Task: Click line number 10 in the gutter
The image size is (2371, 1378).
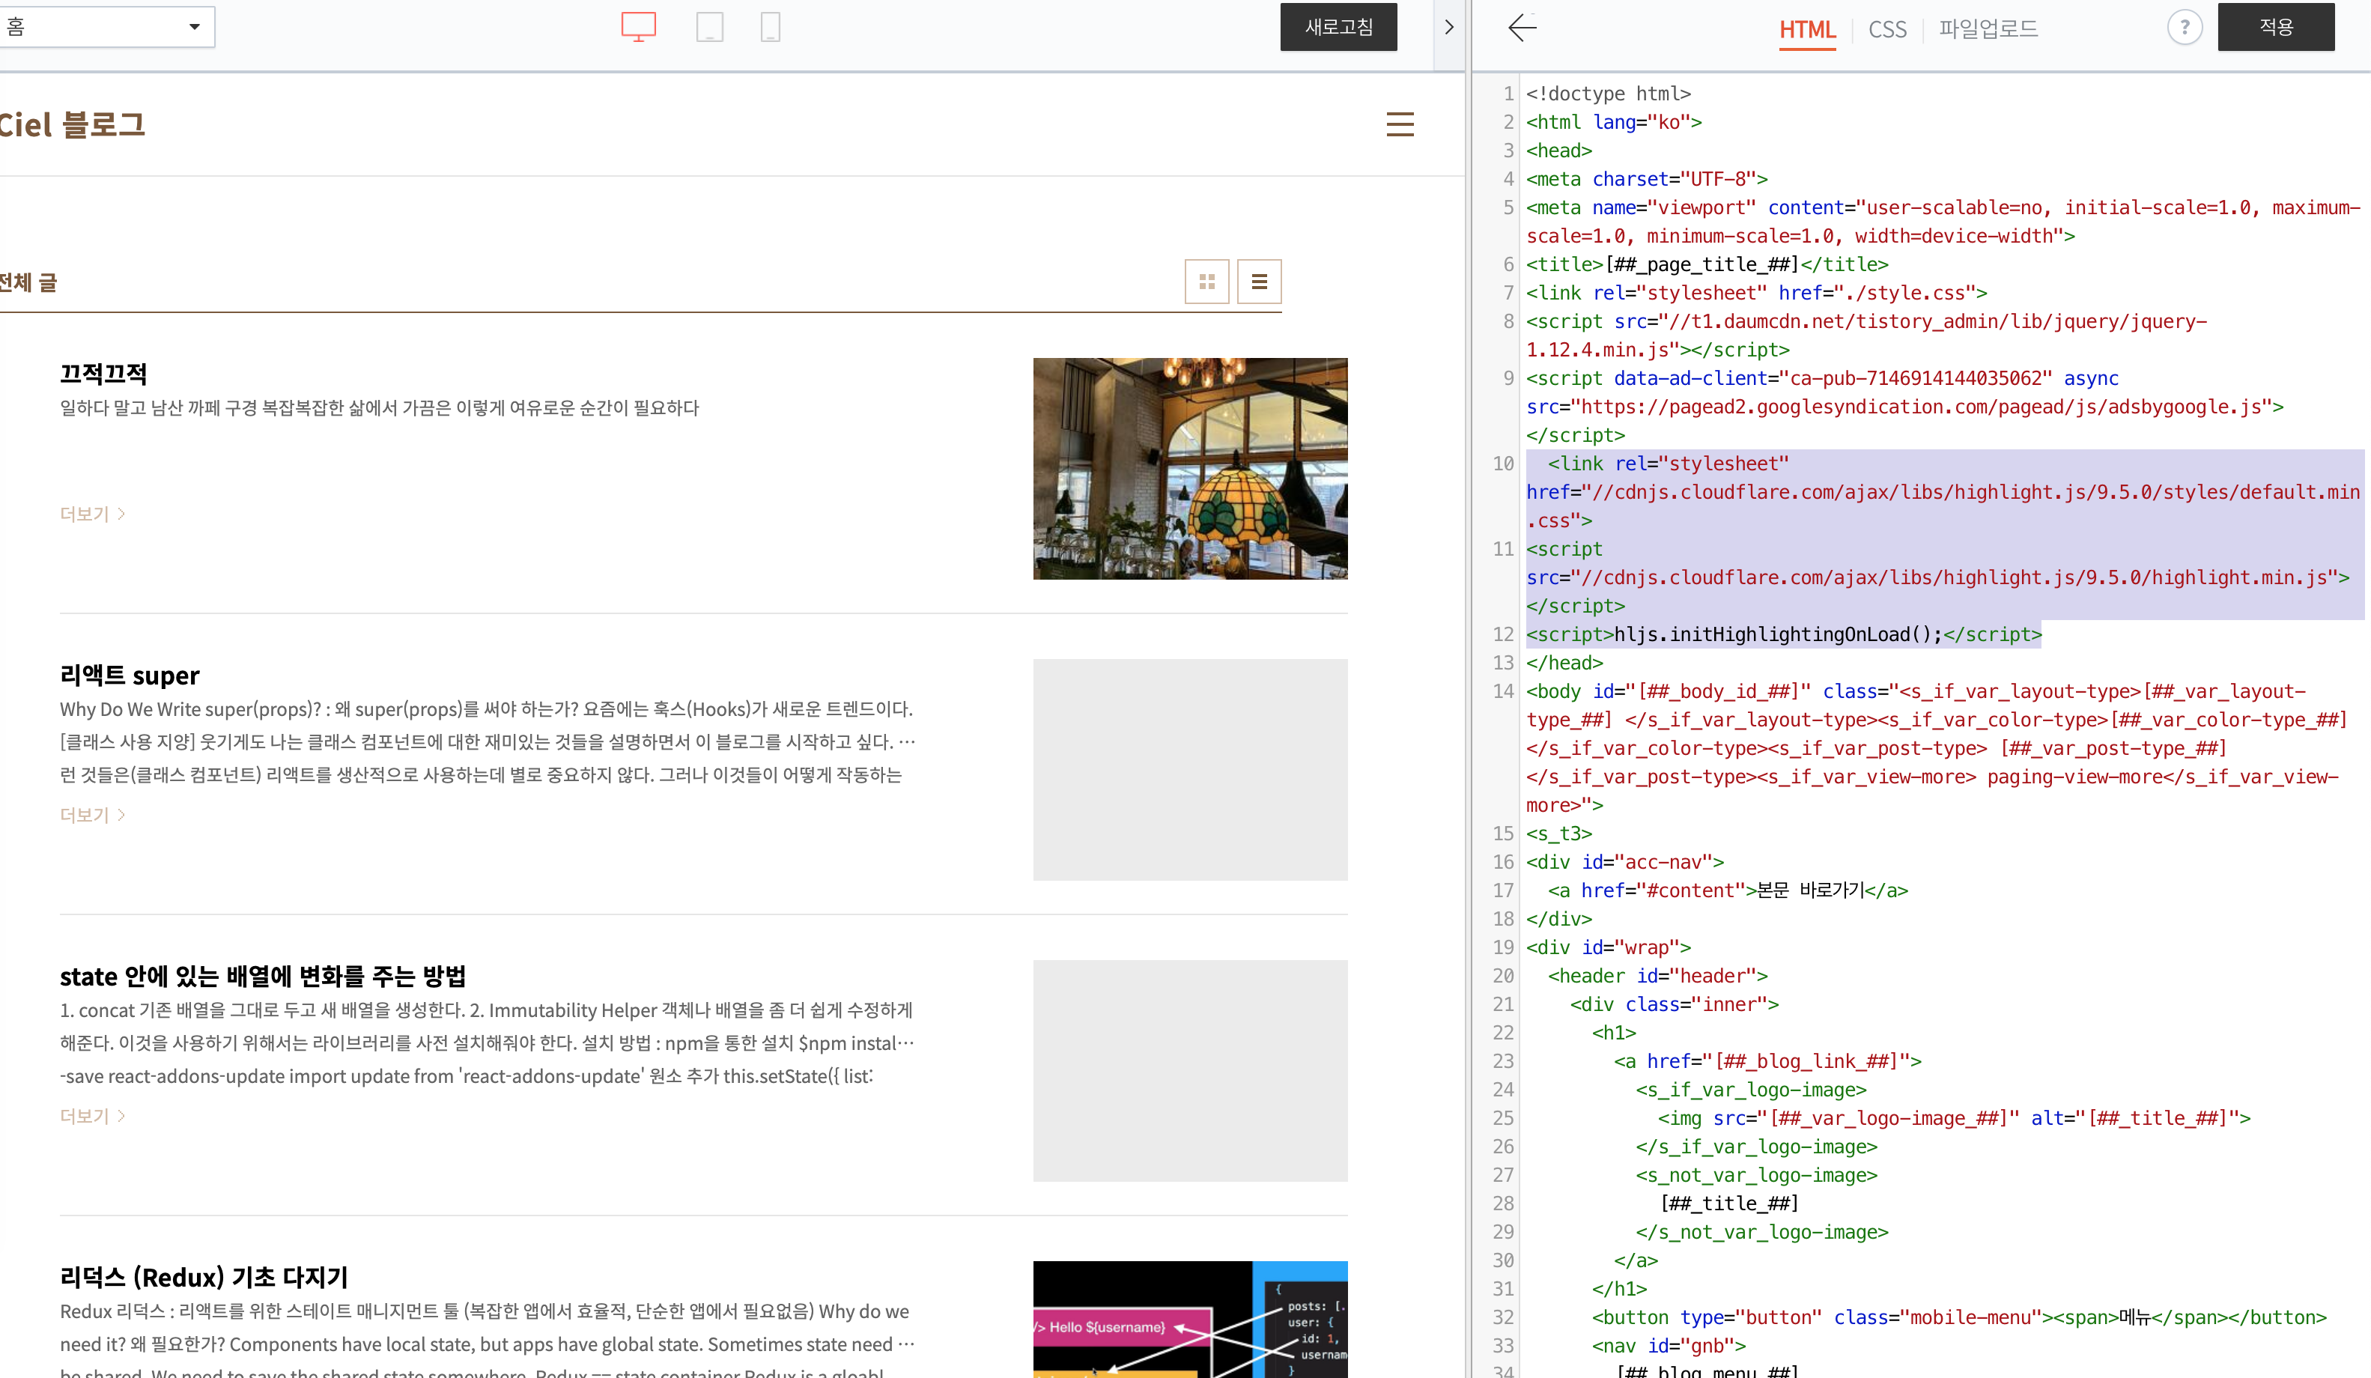Action: pyautogui.click(x=1502, y=464)
